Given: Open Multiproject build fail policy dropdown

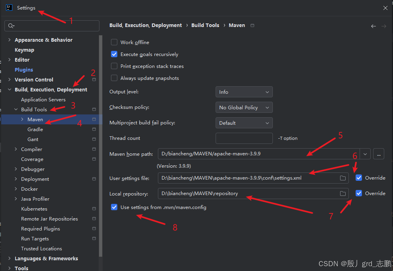Looking at the screenshot, I should click(x=244, y=123).
